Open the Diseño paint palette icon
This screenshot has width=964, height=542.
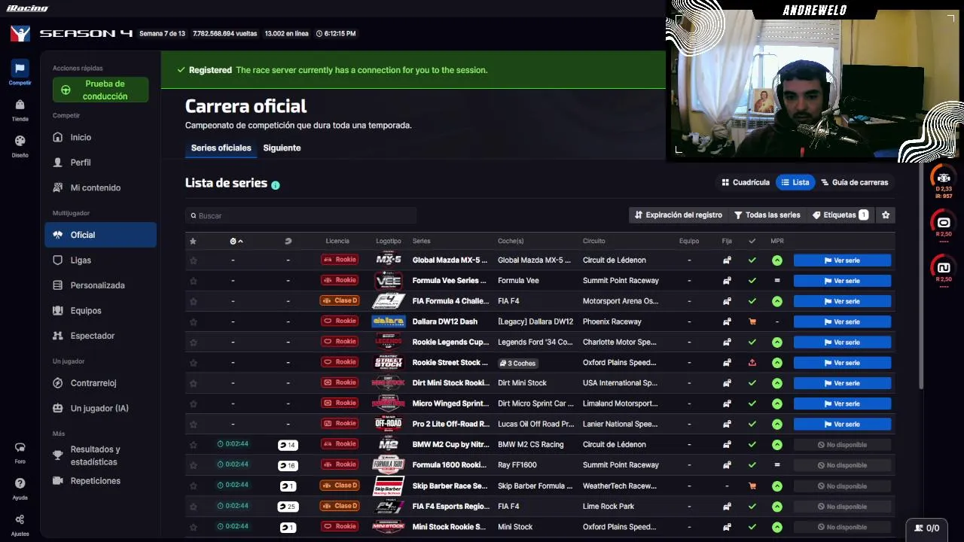(x=20, y=141)
